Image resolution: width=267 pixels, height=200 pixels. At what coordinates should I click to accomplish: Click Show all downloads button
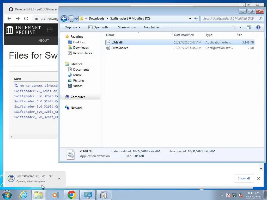click(244, 178)
